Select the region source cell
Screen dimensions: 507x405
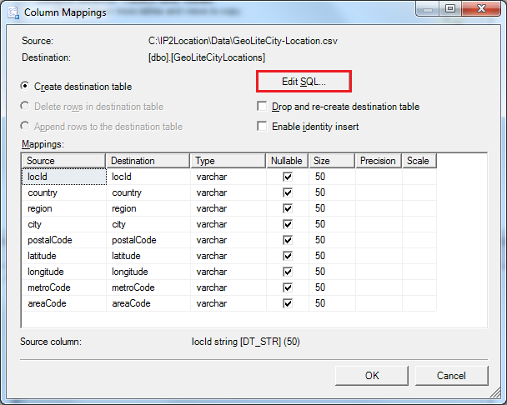64,208
